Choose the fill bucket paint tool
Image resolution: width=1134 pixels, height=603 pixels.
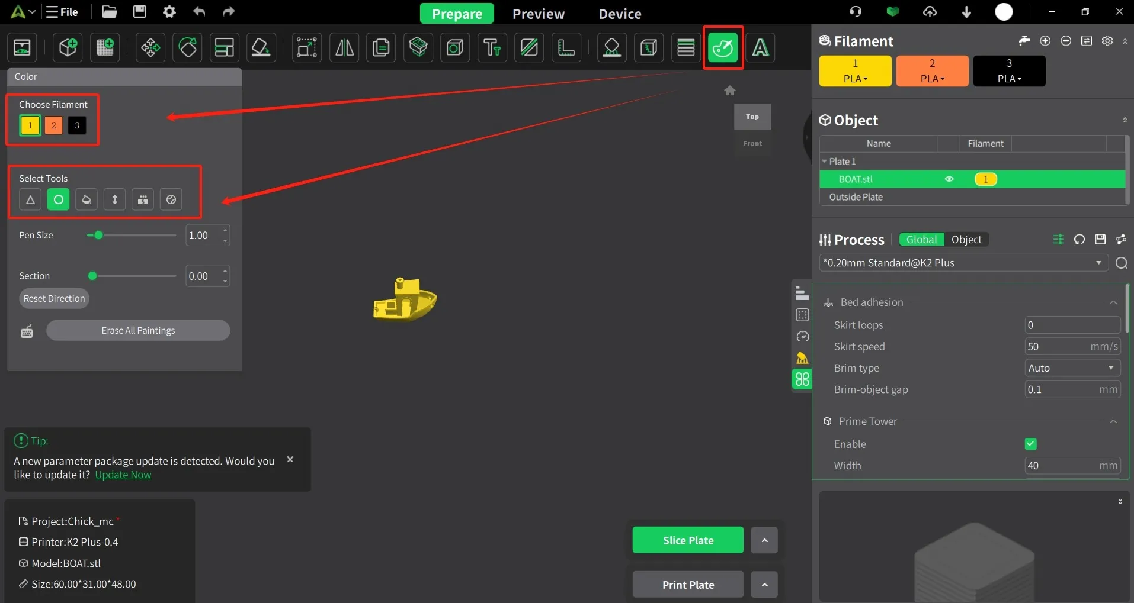click(x=87, y=200)
